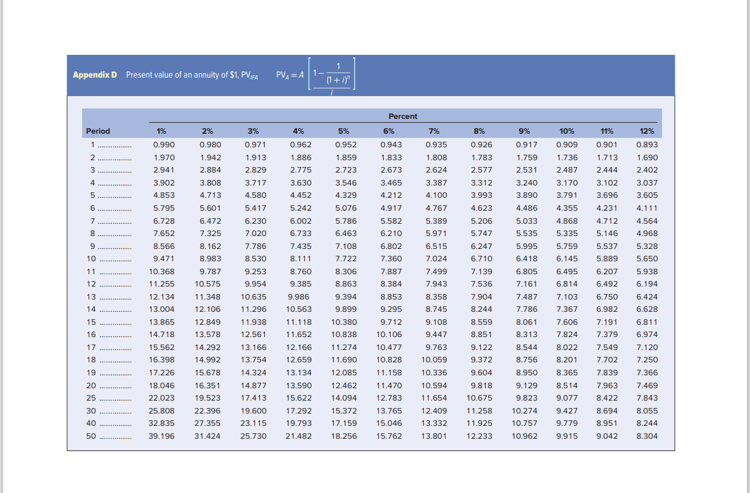This screenshot has height=493, width=750.
Task: Click value 2.673 in period 3 row
Action: 391,170
